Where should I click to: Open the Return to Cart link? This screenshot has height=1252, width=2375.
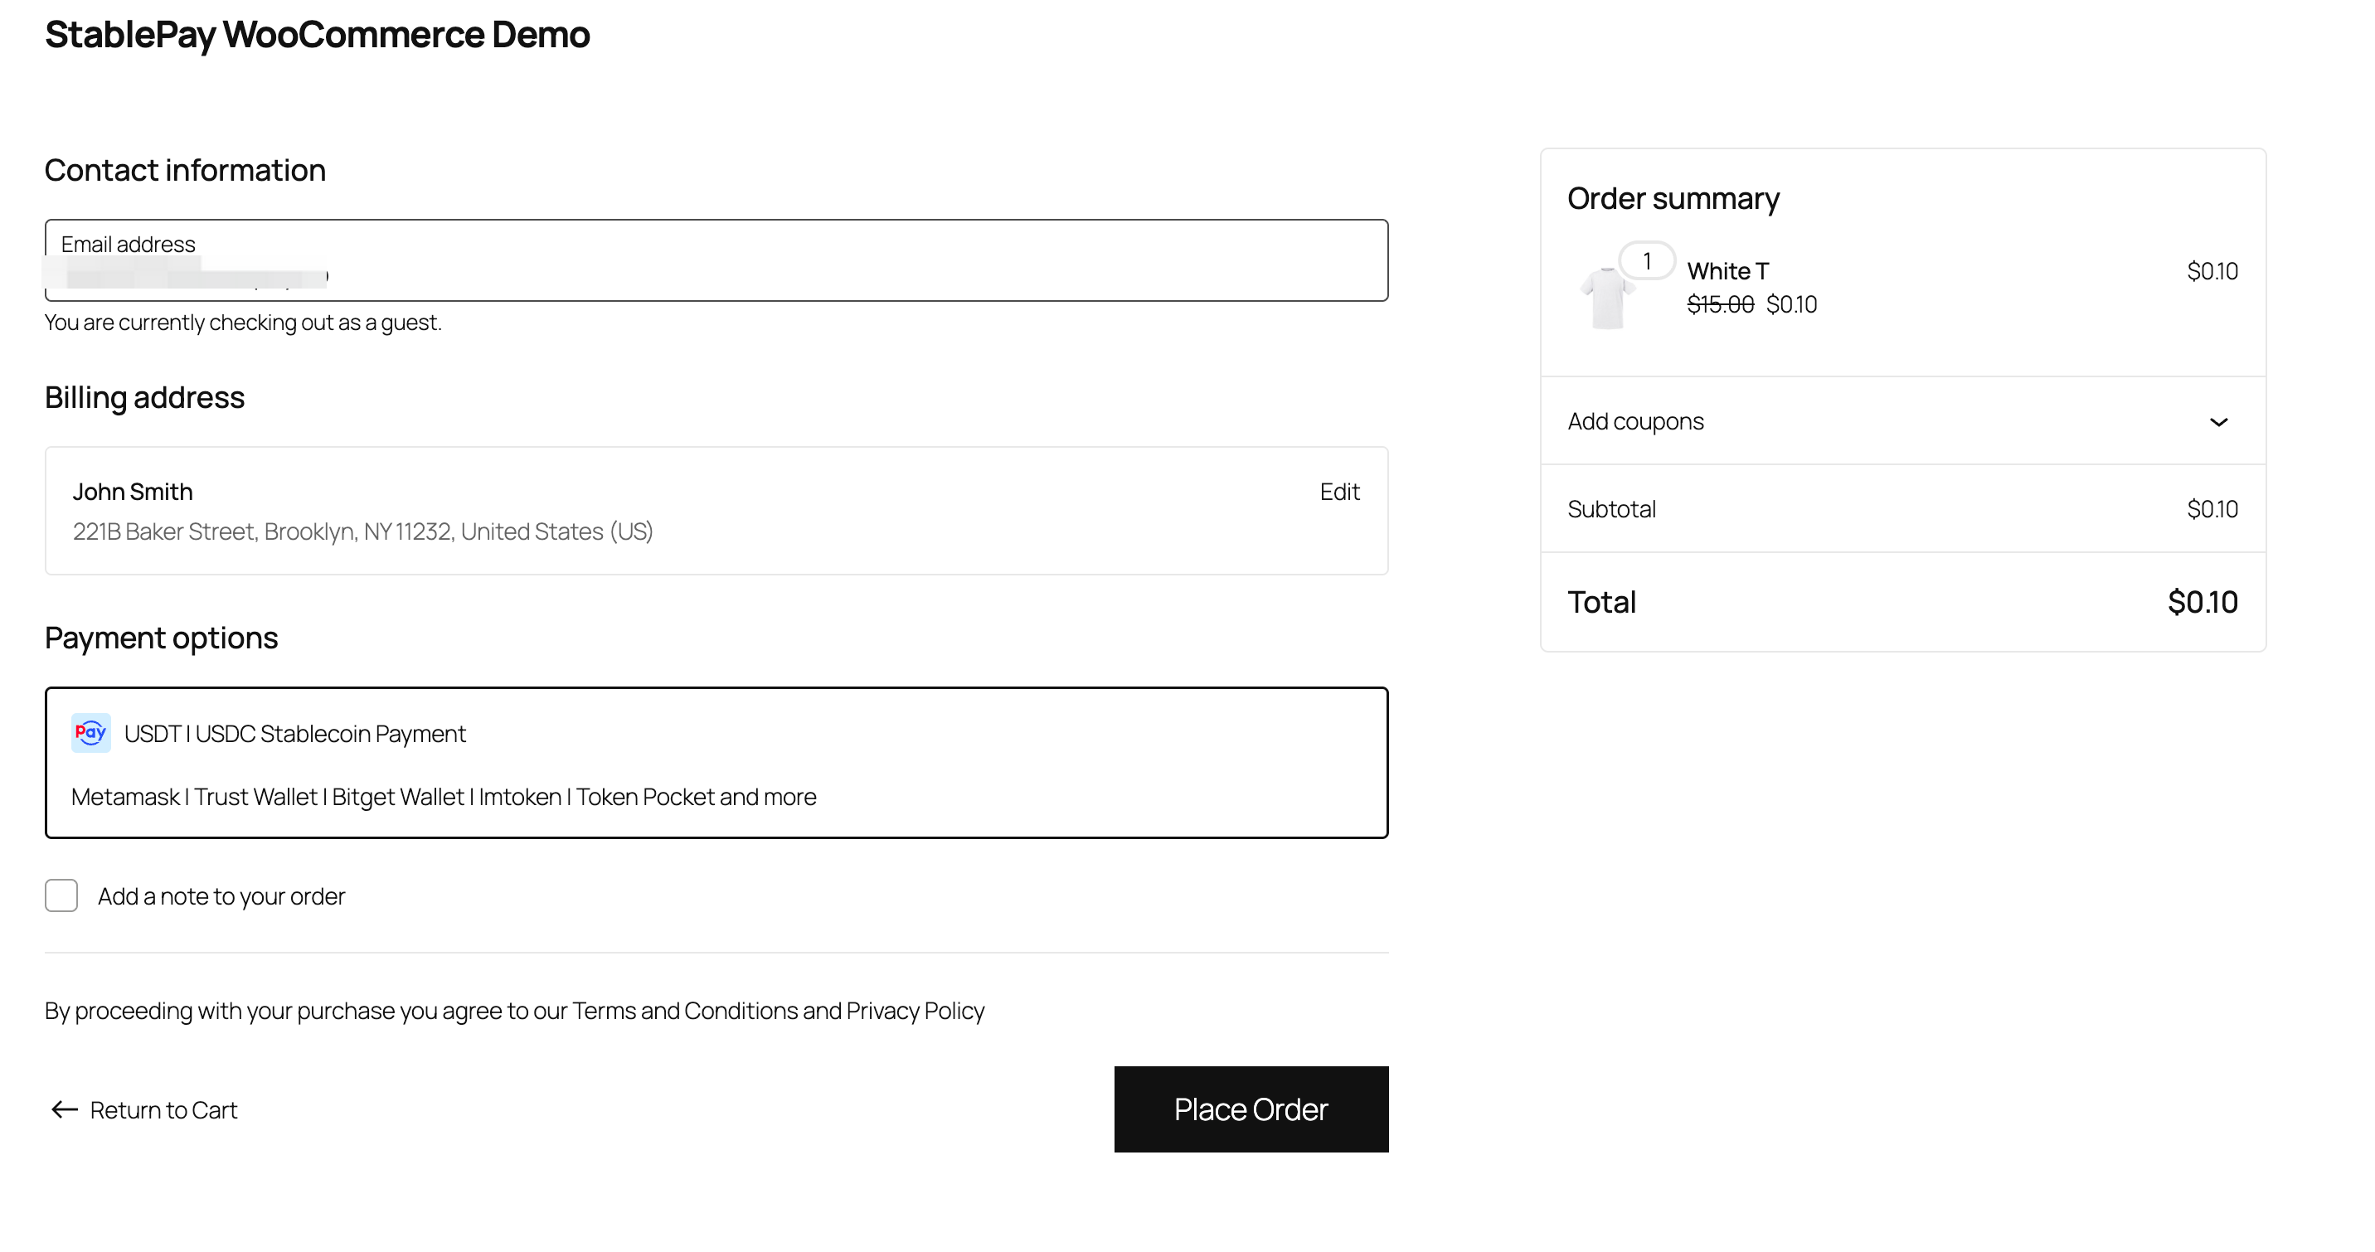click(163, 1109)
